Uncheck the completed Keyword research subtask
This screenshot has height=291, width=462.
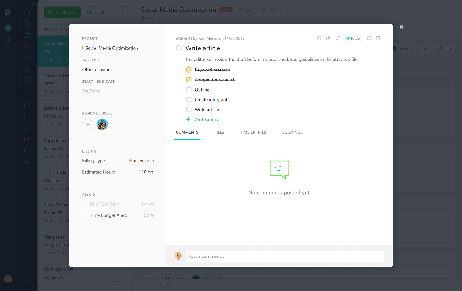pos(189,70)
